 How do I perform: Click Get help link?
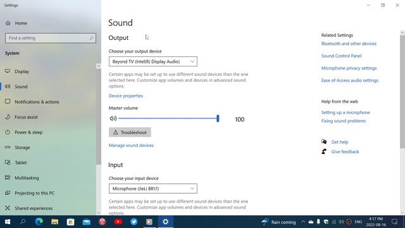pos(340,142)
